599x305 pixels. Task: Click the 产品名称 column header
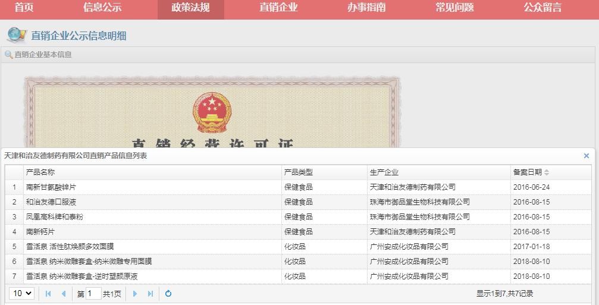[40, 172]
